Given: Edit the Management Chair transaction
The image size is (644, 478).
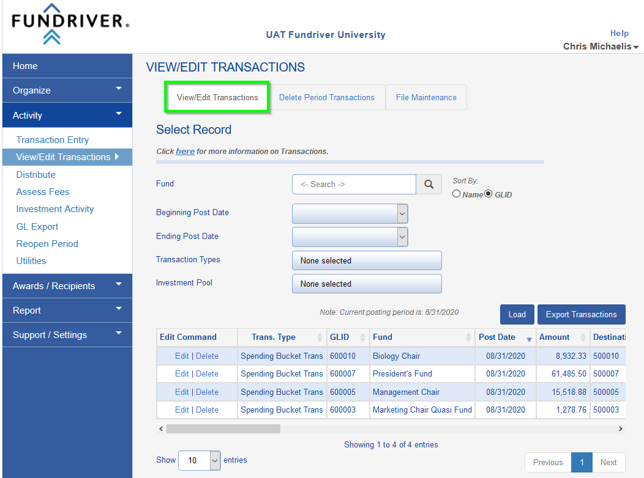Looking at the screenshot, I should pyautogui.click(x=182, y=392).
